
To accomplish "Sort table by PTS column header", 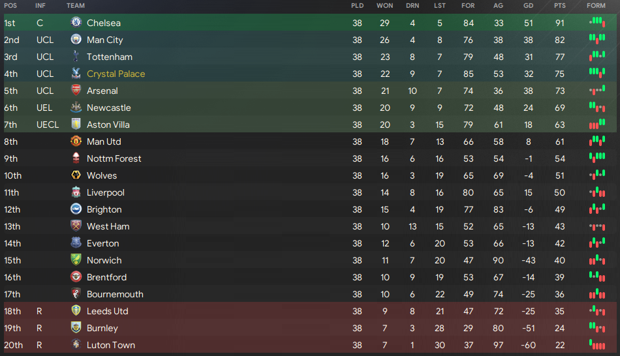I will (x=559, y=5).
